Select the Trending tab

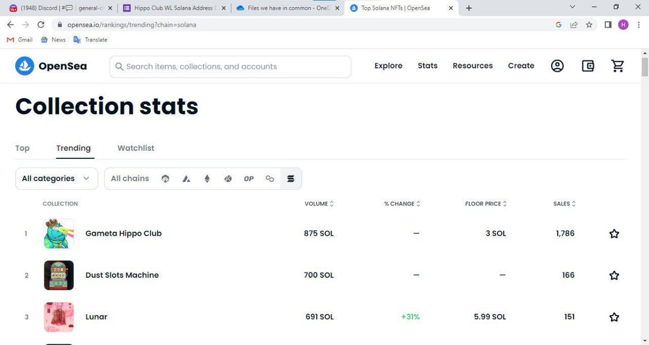pyautogui.click(x=74, y=148)
